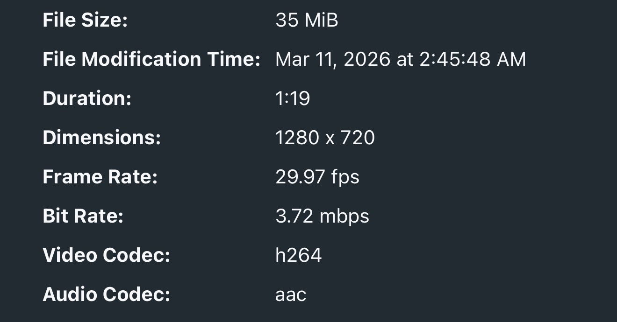Select the Mar 11, 2026 date text
The image size is (617, 322).
coord(333,60)
